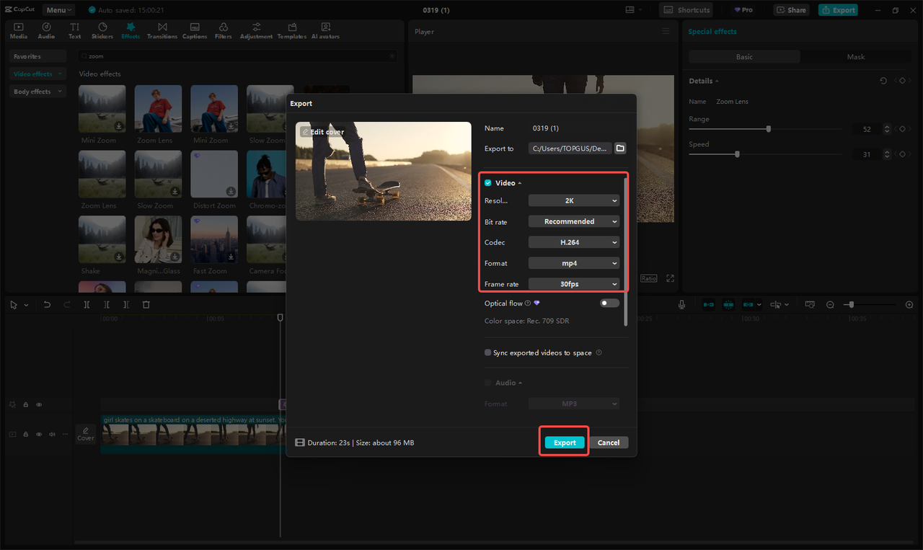Enable the Optical flow toggle

tap(609, 303)
